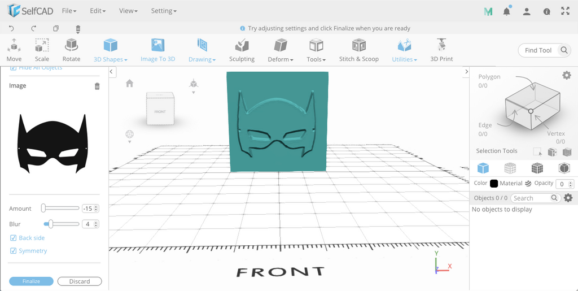Toggle the Back side checkbox
Screen dimensions: 578x291
click(x=14, y=238)
